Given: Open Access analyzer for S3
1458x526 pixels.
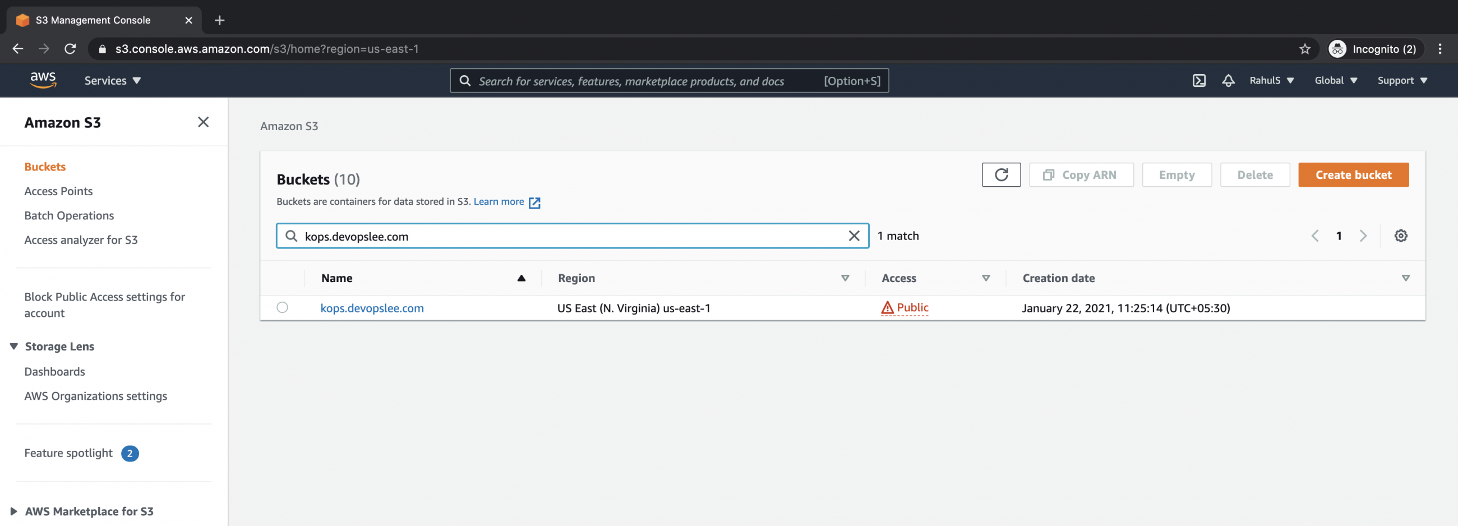Looking at the screenshot, I should pyautogui.click(x=81, y=239).
